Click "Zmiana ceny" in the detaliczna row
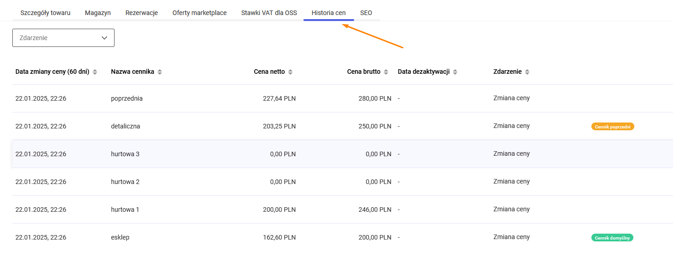673x276 pixels. click(x=511, y=126)
